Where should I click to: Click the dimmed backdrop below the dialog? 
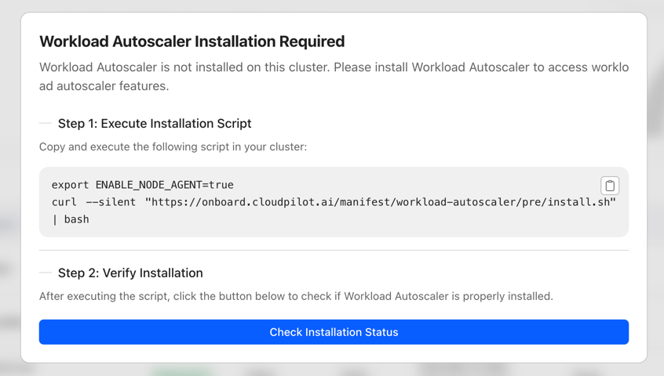(x=334, y=370)
